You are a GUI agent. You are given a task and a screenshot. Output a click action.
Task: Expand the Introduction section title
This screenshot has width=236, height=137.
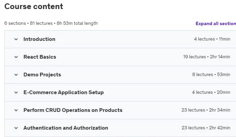tap(39, 39)
